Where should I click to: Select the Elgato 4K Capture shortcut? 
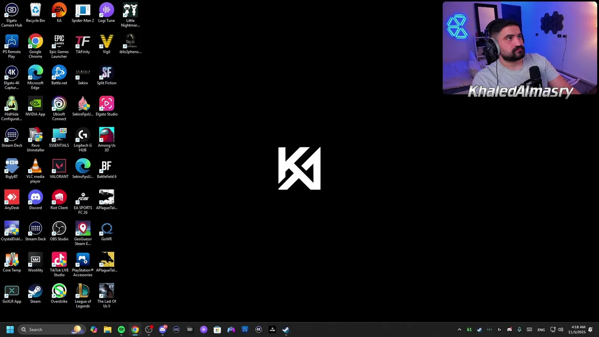click(x=12, y=78)
